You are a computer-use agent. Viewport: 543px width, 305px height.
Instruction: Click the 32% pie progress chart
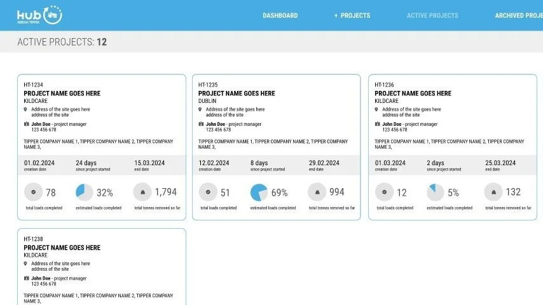point(85,192)
